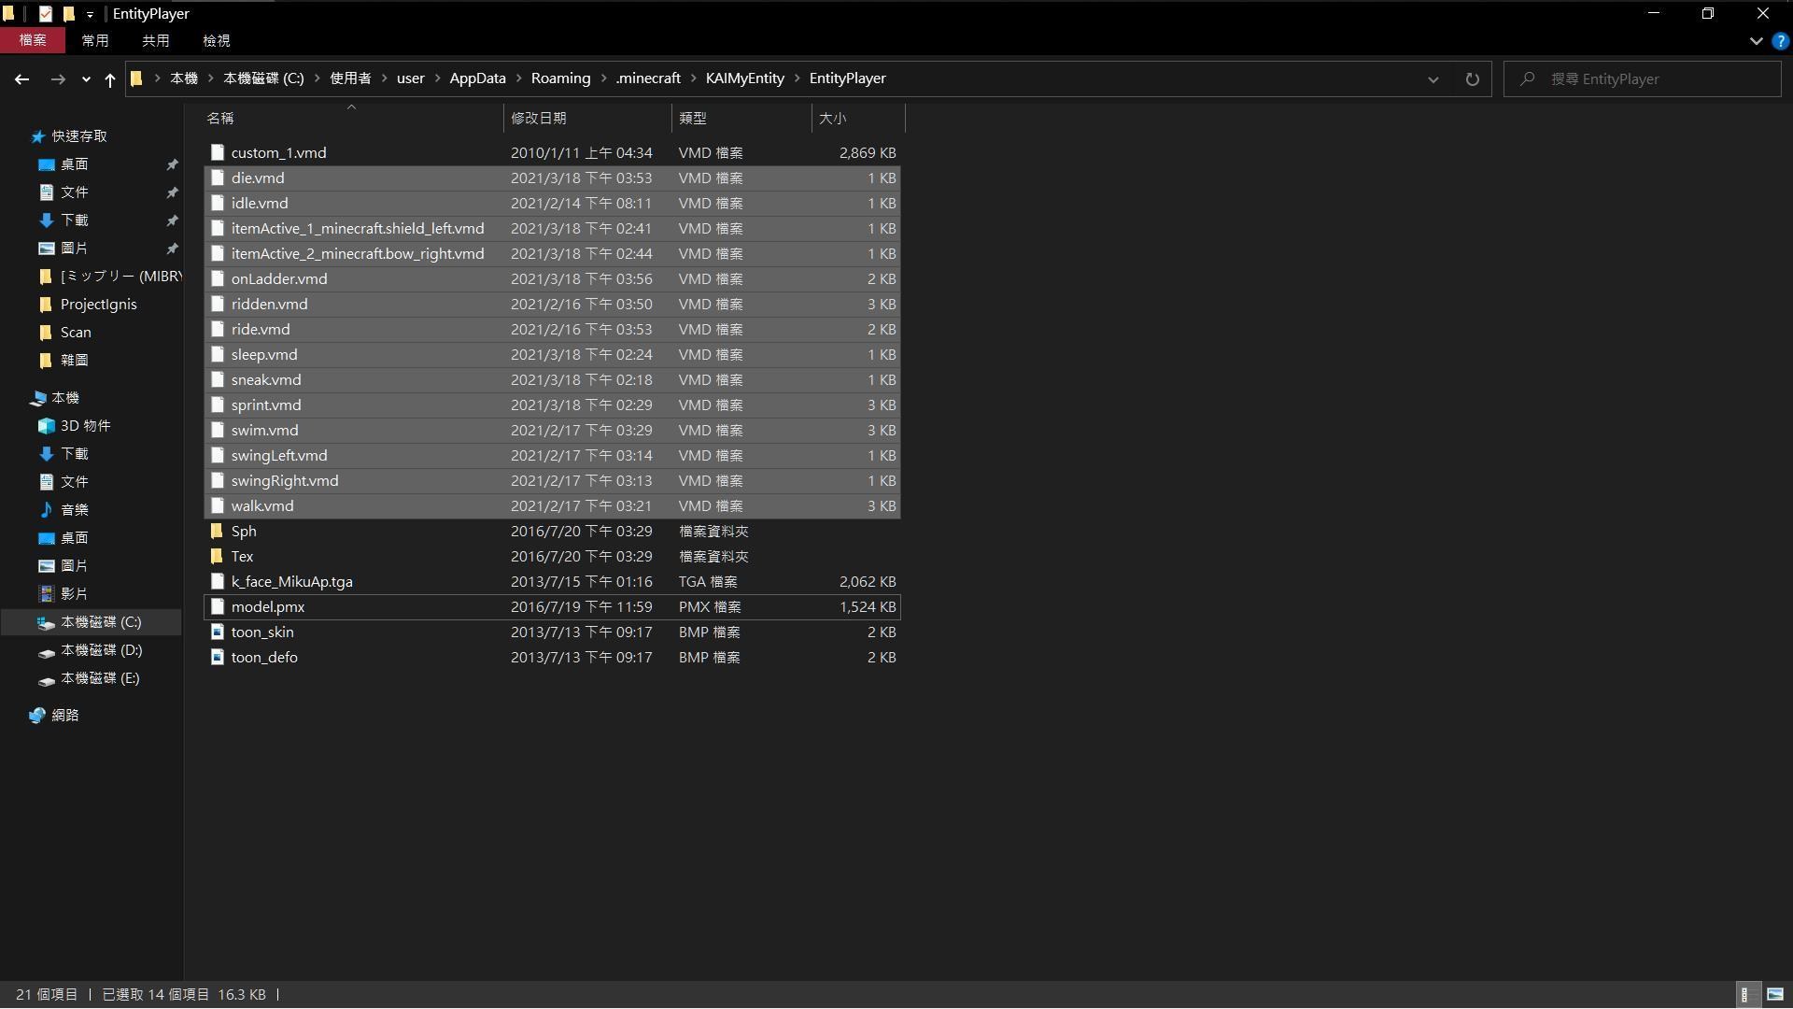1793x1009 pixels.
Task: Select 本機磁碟 (E:) in the sidebar
Action: click(100, 678)
